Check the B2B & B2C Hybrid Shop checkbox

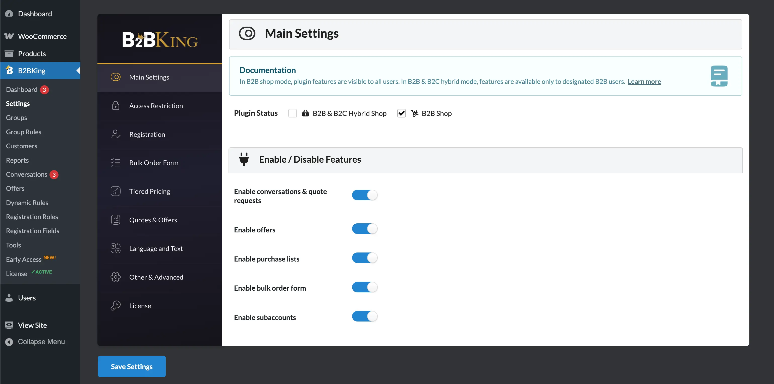(x=292, y=113)
